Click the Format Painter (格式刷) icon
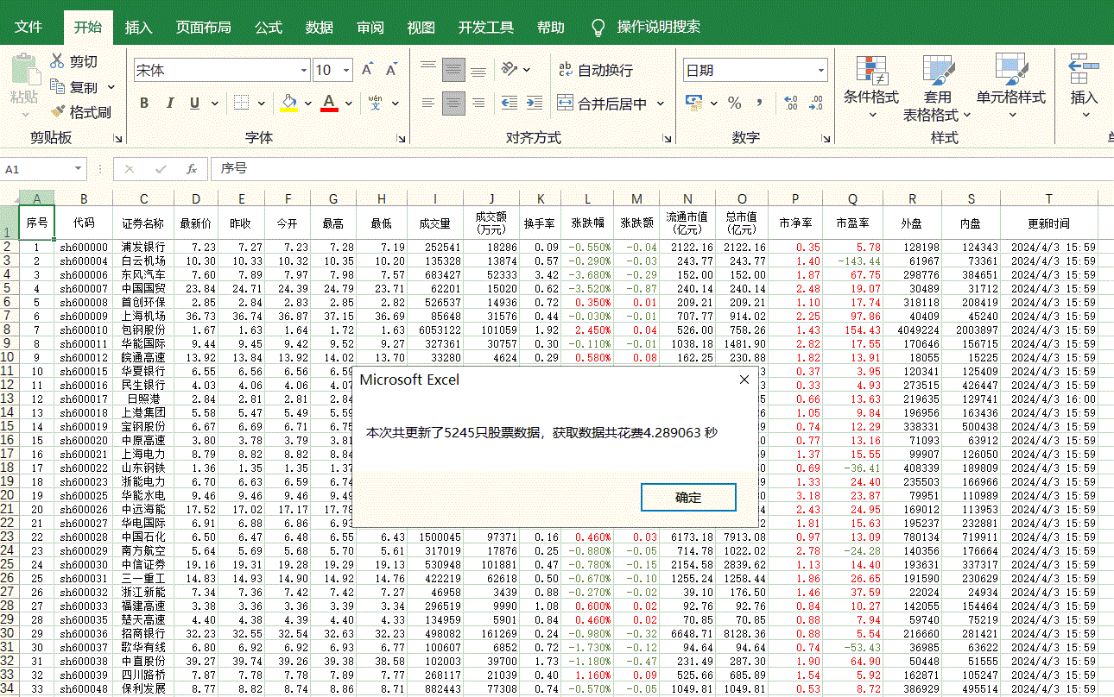 coord(58,112)
